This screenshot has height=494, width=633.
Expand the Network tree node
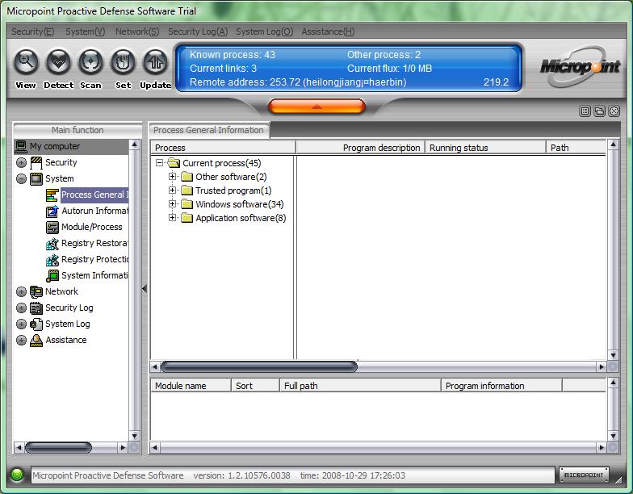click(x=21, y=292)
